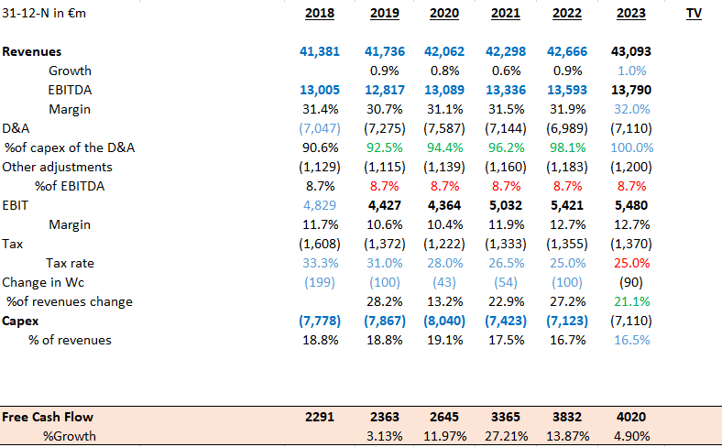This screenshot has height=447, width=722.
Task: Click the 'Other adjustments' row label
Action: click(x=57, y=168)
